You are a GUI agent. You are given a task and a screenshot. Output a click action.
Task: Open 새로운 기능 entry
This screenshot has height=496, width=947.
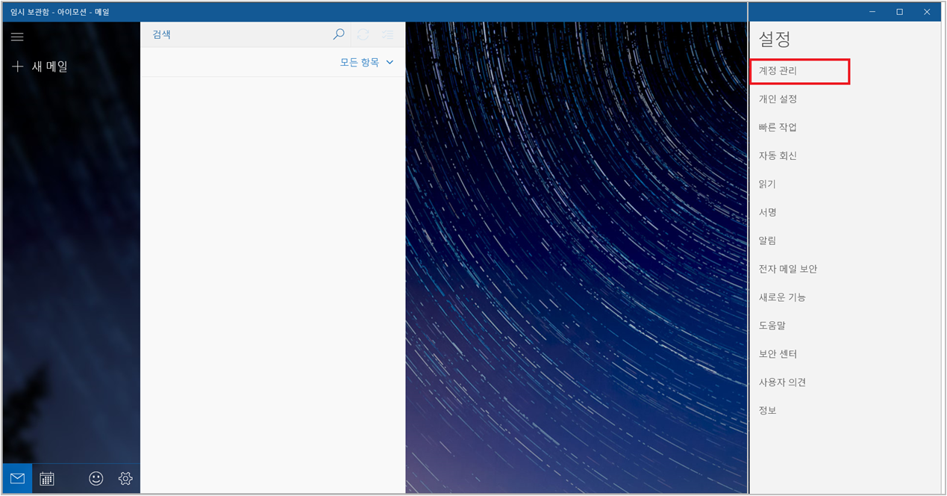[782, 298]
